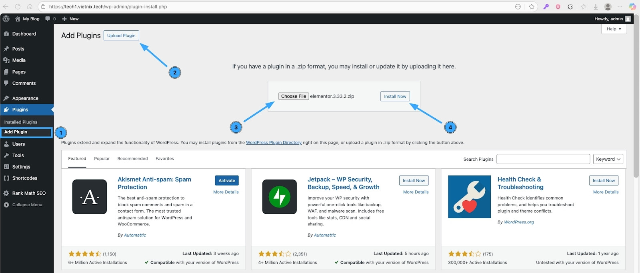Click the page vertical scrollbar
Image resolution: width=640 pixels, height=273 pixels.
(636, 96)
